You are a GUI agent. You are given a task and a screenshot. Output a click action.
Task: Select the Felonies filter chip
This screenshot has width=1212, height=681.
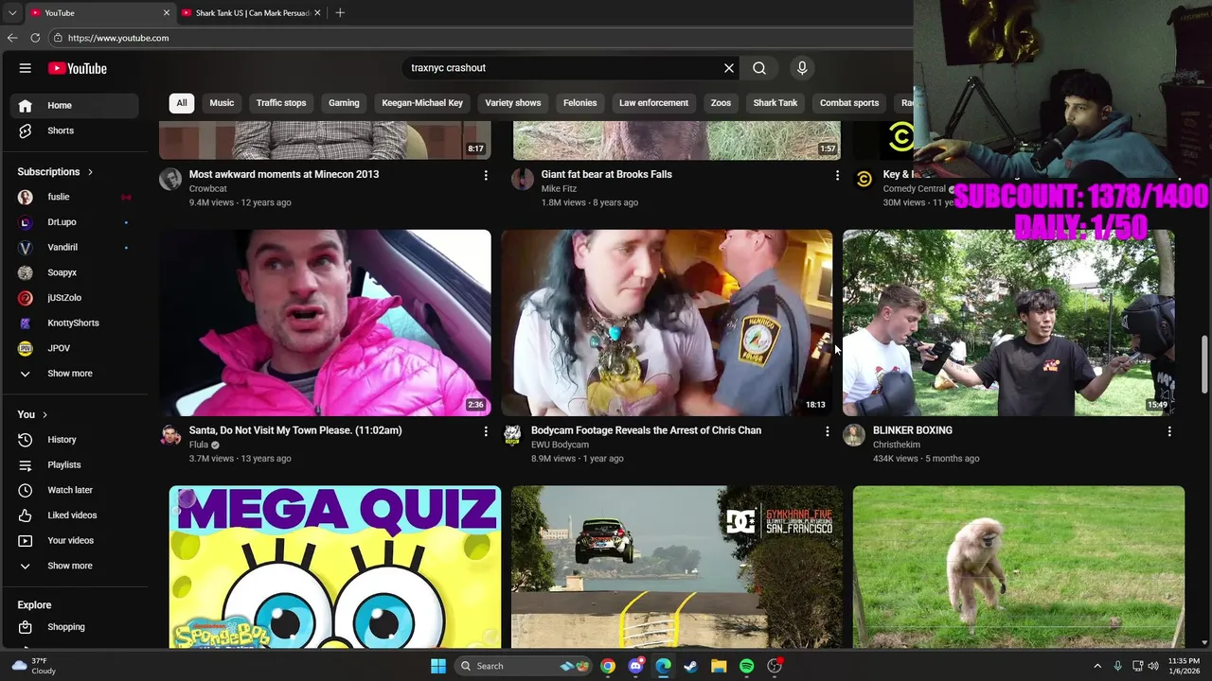coord(580,103)
